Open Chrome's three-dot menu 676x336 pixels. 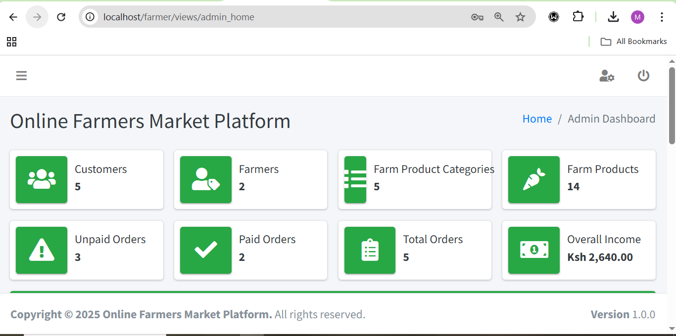click(662, 16)
